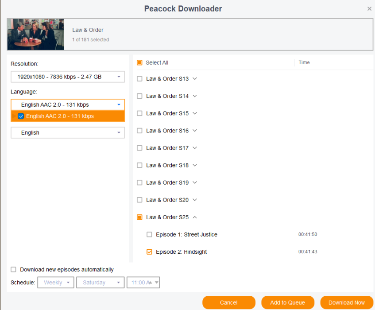Open the audio Language dropdown

[68, 105]
